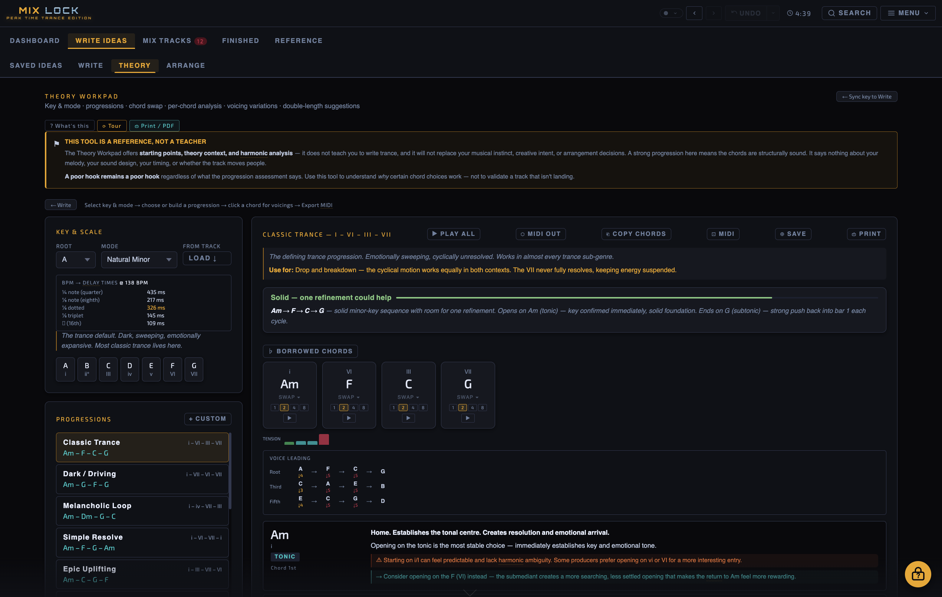
Task: Click the back navigation arrow icon
Action: [x=694, y=13]
